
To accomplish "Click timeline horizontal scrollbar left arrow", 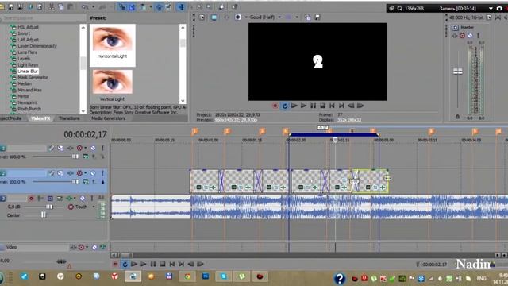I will point(114,255).
